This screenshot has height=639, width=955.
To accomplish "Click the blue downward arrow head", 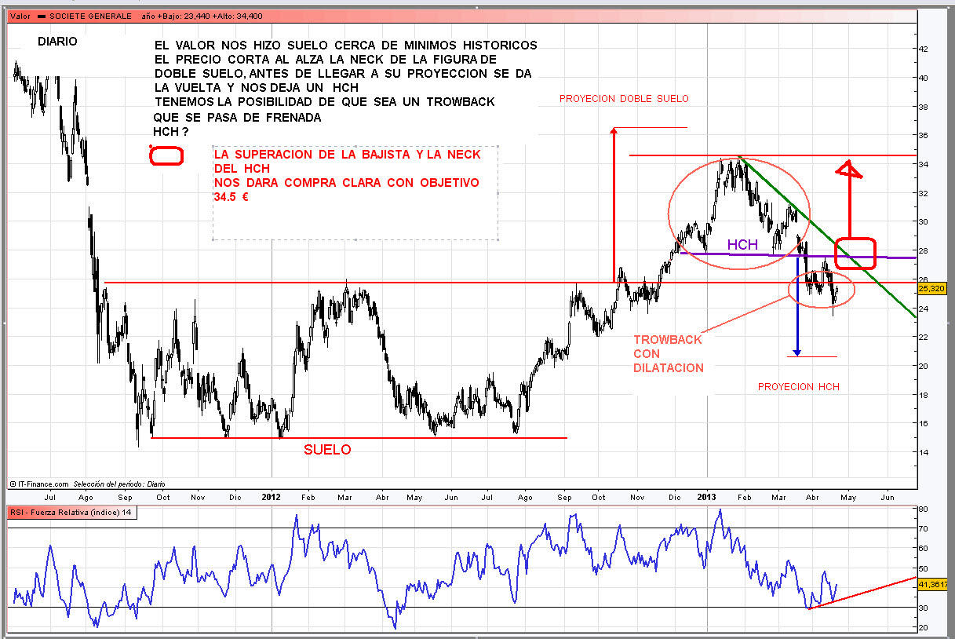I will point(796,352).
